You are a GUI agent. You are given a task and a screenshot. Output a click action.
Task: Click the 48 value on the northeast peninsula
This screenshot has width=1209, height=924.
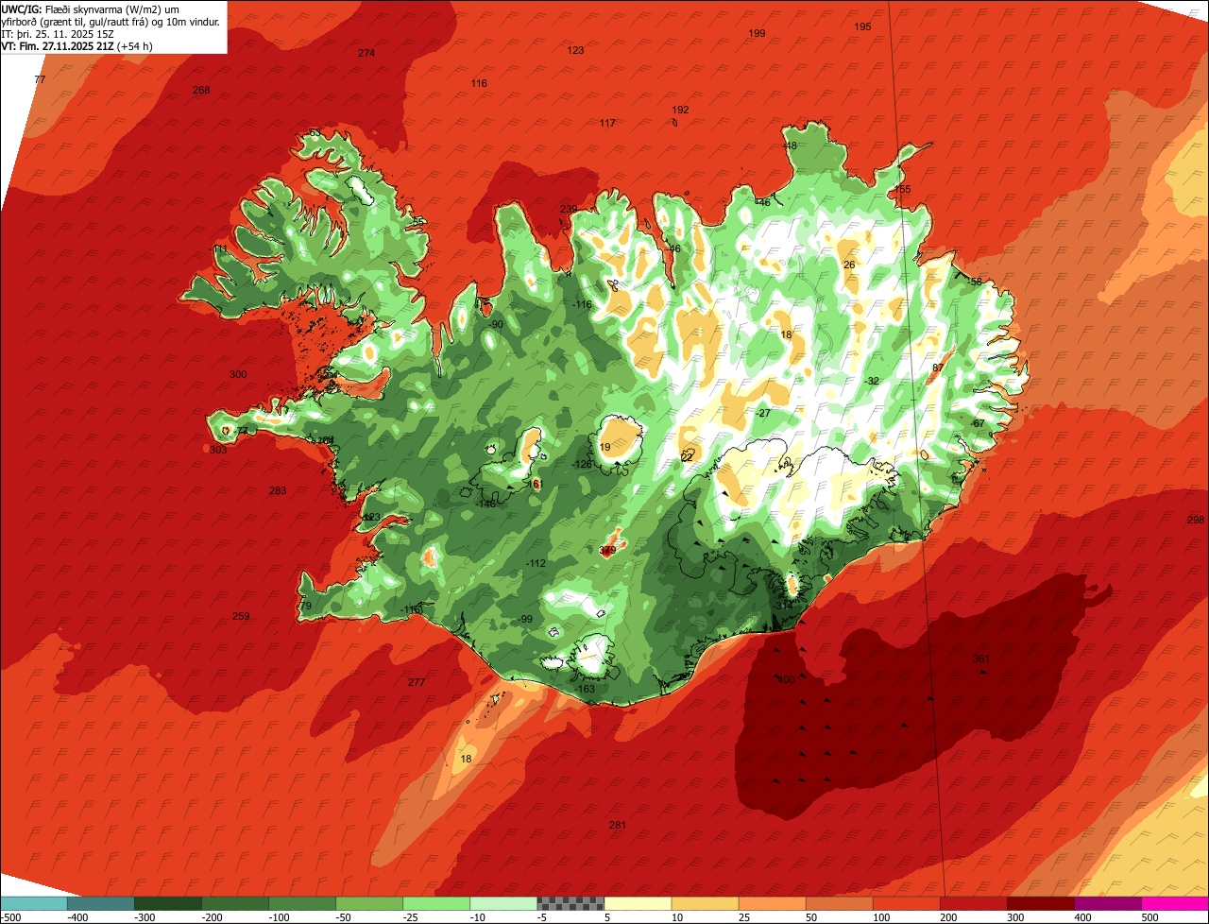pyautogui.click(x=791, y=145)
